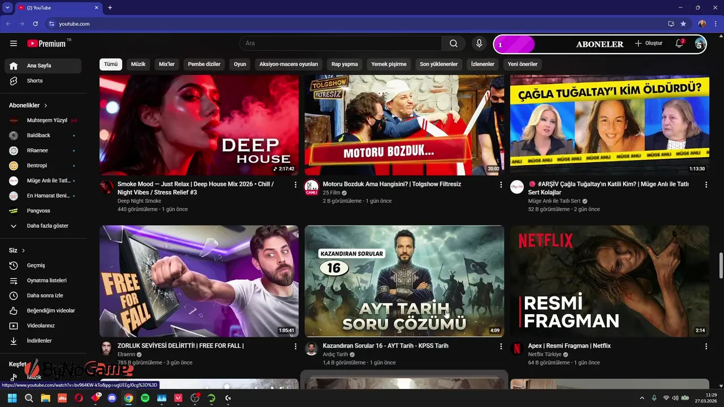Select the Müzik filter chip

tap(138, 64)
